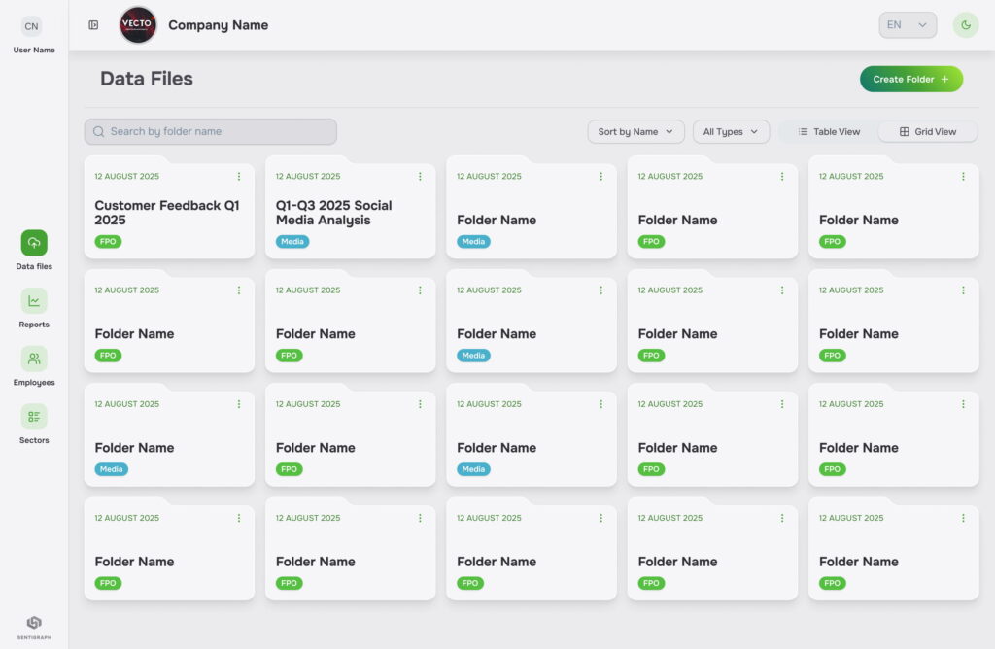Click the CN user avatar
The width and height of the screenshot is (995, 649).
(32, 26)
